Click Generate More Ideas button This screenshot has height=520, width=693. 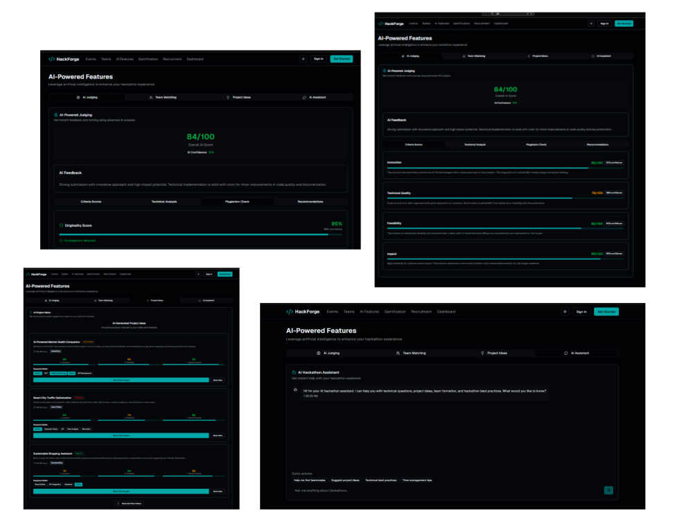click(129, 503)
